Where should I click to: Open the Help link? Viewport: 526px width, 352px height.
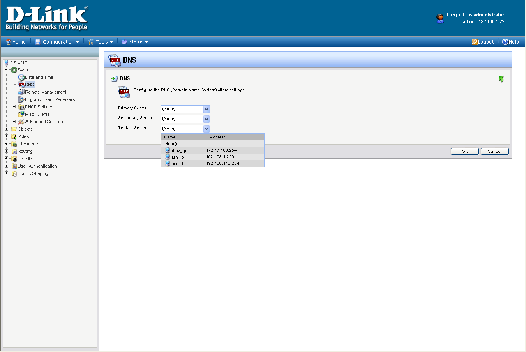510,42
